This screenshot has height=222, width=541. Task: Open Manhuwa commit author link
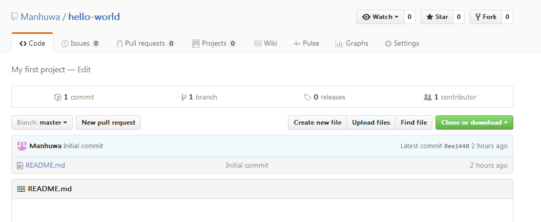pos(46,146)
